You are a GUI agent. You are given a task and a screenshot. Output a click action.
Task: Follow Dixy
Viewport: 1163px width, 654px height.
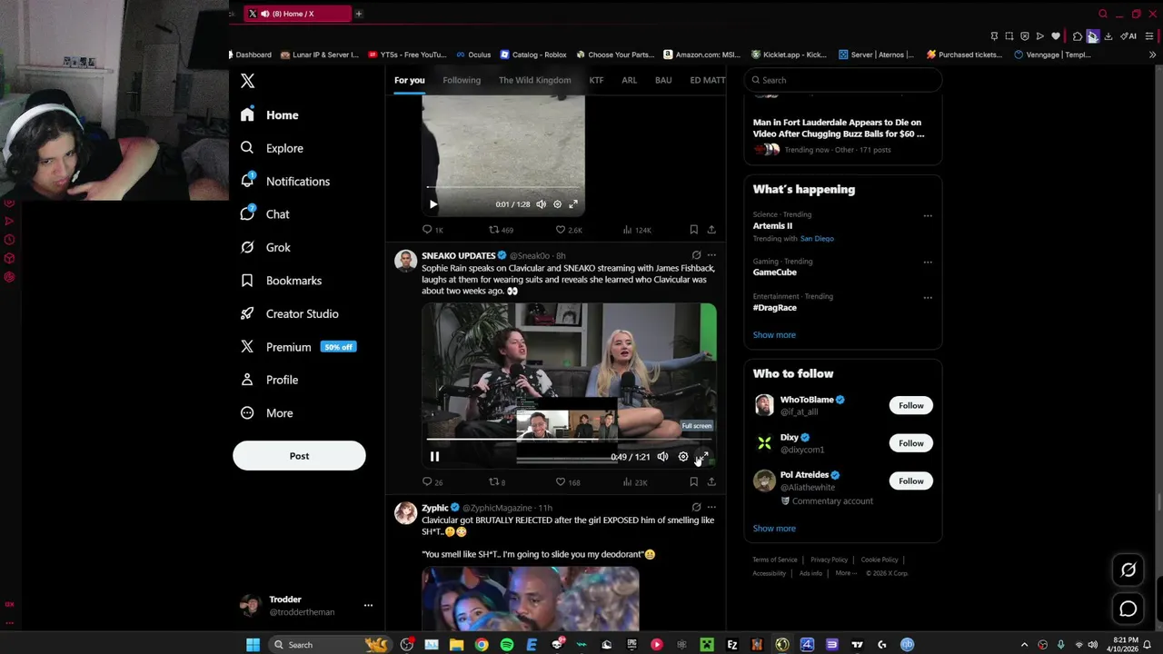tap(910, 443)
